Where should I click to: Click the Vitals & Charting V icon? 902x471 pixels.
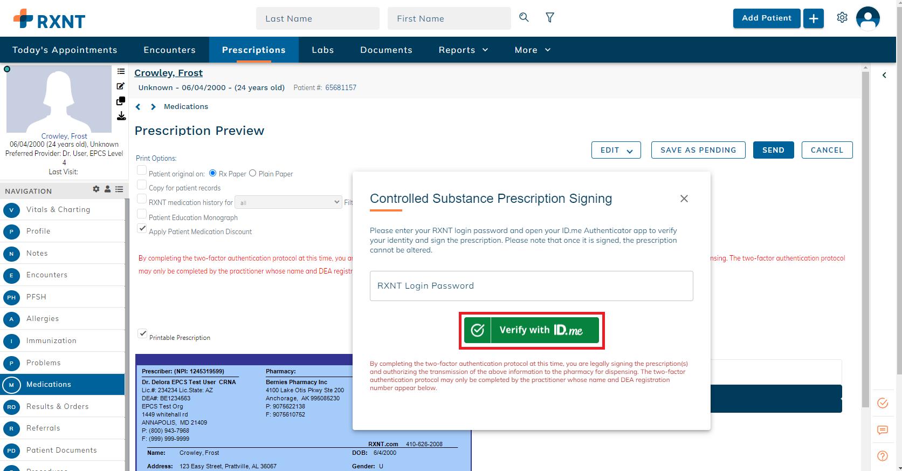11,210
